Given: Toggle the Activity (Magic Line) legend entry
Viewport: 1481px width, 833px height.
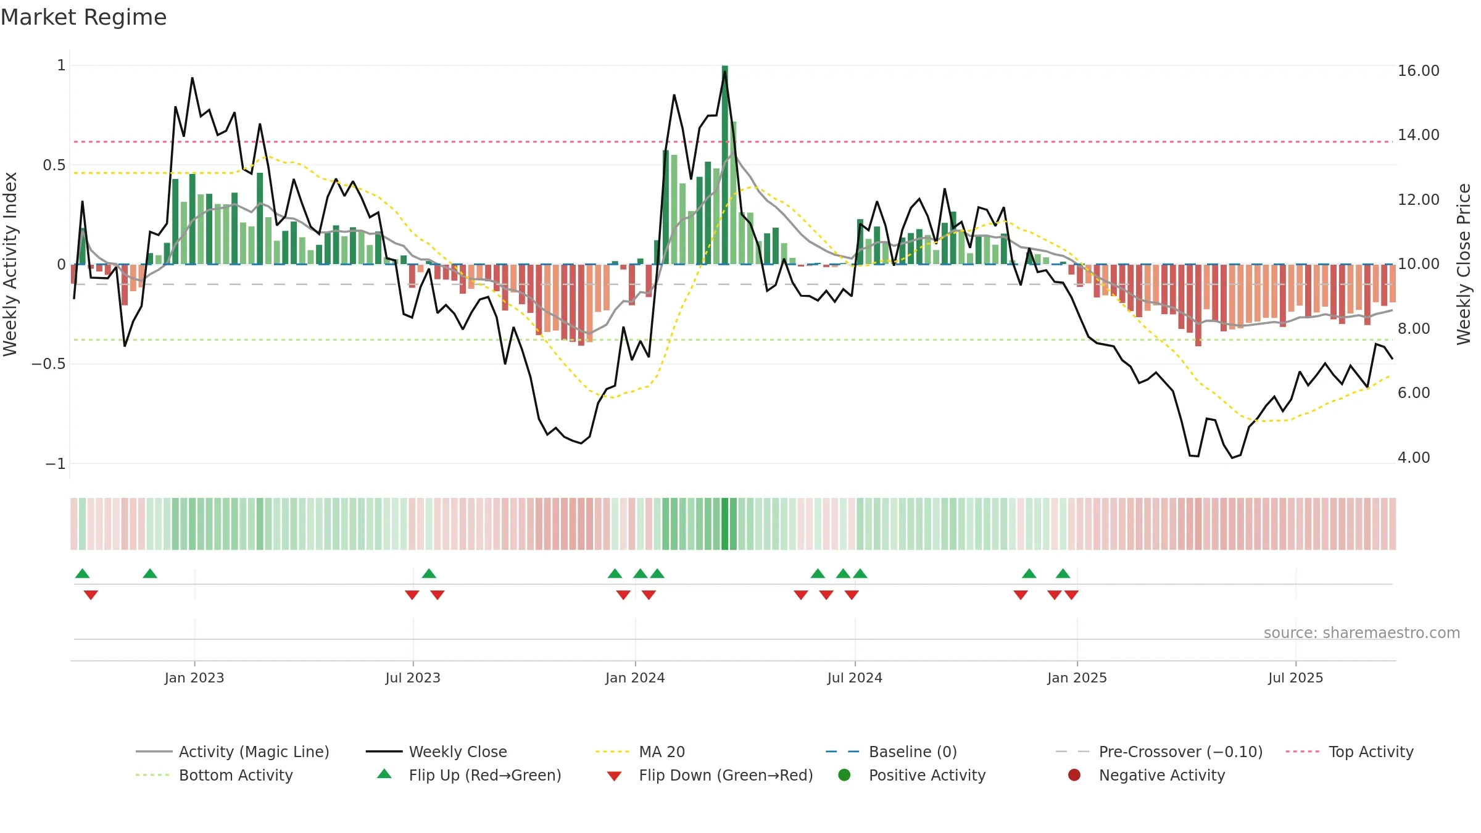Looking at the screenshot, I should pyautogui.click(x=233, y=752).
